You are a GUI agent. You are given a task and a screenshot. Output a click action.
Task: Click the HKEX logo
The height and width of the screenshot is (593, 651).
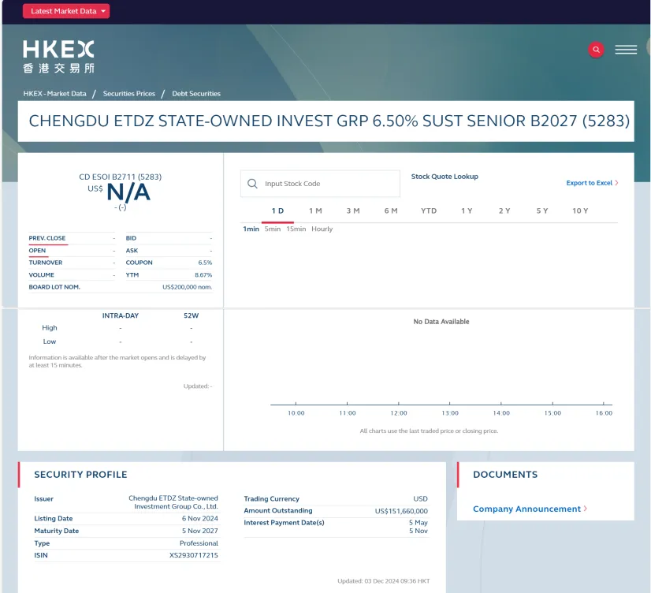click(58, 57)
